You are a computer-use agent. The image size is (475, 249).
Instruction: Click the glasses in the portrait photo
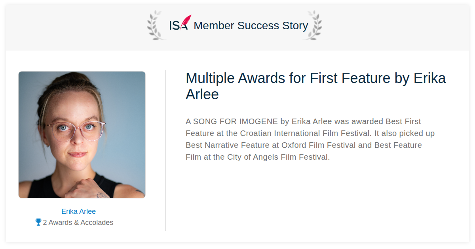click(x=74, y=130)
